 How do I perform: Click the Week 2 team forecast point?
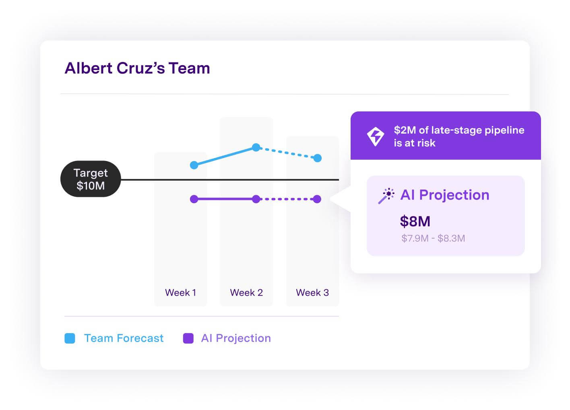(256, 147)
